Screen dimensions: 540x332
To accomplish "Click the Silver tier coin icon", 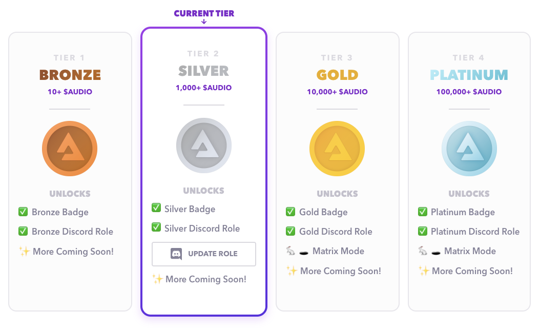I will pos(204,146).
